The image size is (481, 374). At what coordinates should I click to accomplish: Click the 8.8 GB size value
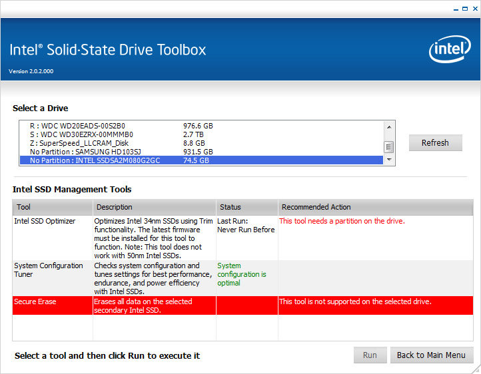coord(194,143)
